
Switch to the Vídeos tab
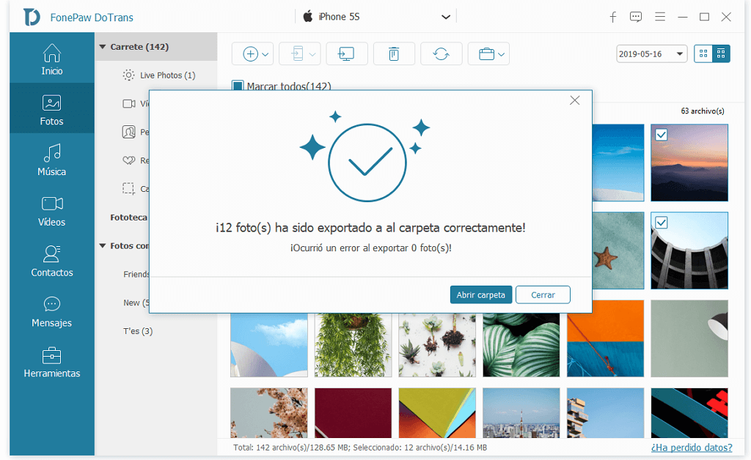(x=51, y=212)
